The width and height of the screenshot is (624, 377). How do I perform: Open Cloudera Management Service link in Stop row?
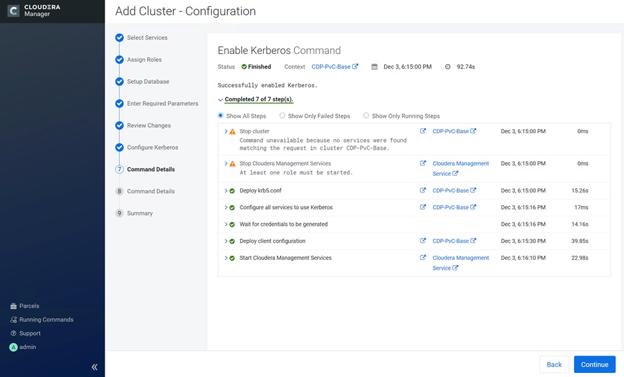tap(460, 169)
